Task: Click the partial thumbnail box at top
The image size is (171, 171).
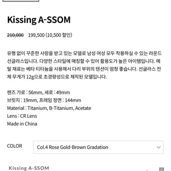Action: point(21,1)
